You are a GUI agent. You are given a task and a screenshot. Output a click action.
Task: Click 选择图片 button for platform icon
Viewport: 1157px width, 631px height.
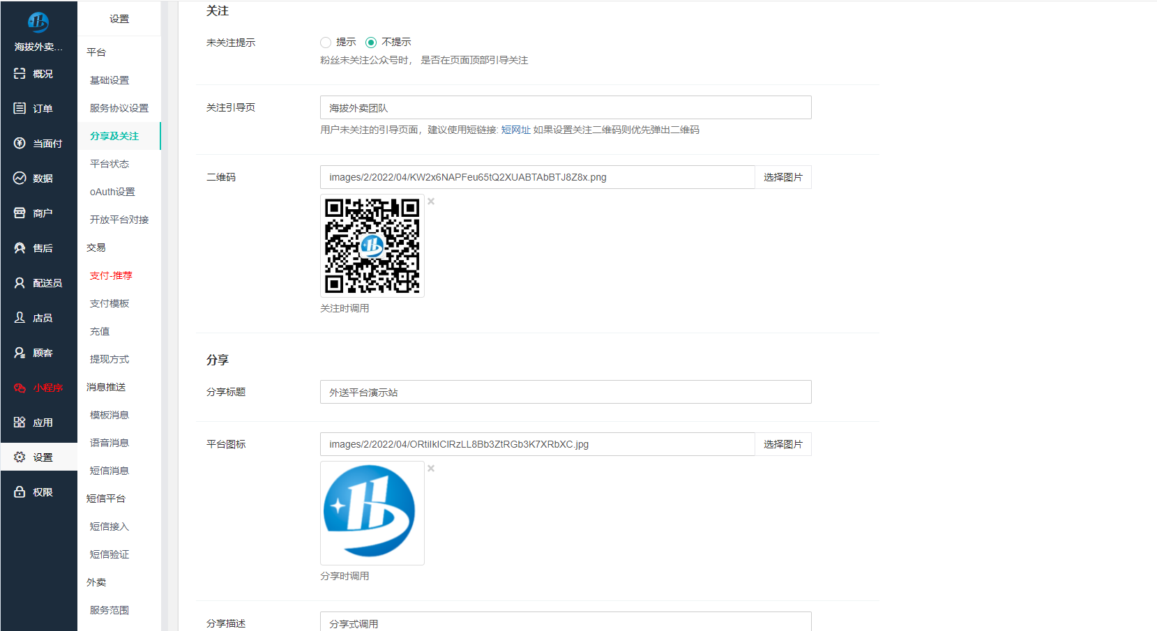tap(783, 444)
